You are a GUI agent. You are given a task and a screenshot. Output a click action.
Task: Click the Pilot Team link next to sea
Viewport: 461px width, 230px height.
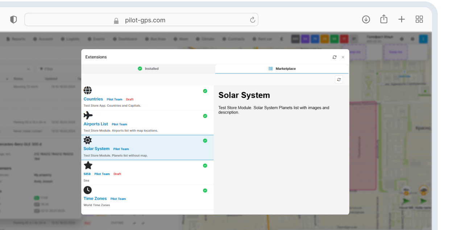tap(102, 174)
